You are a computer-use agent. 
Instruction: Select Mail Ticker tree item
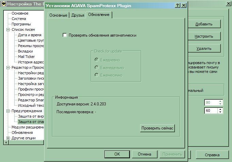pos(26,57)
